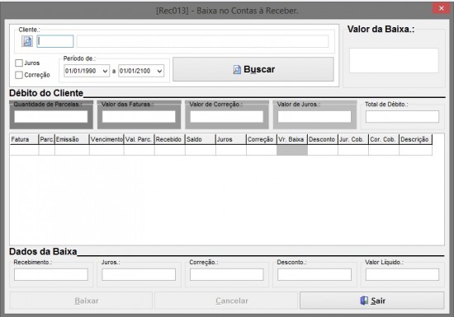This screenshot has width=454, height=317.
Task: Click the Valor das Faturas field
Action: click(x=139, y=117)
